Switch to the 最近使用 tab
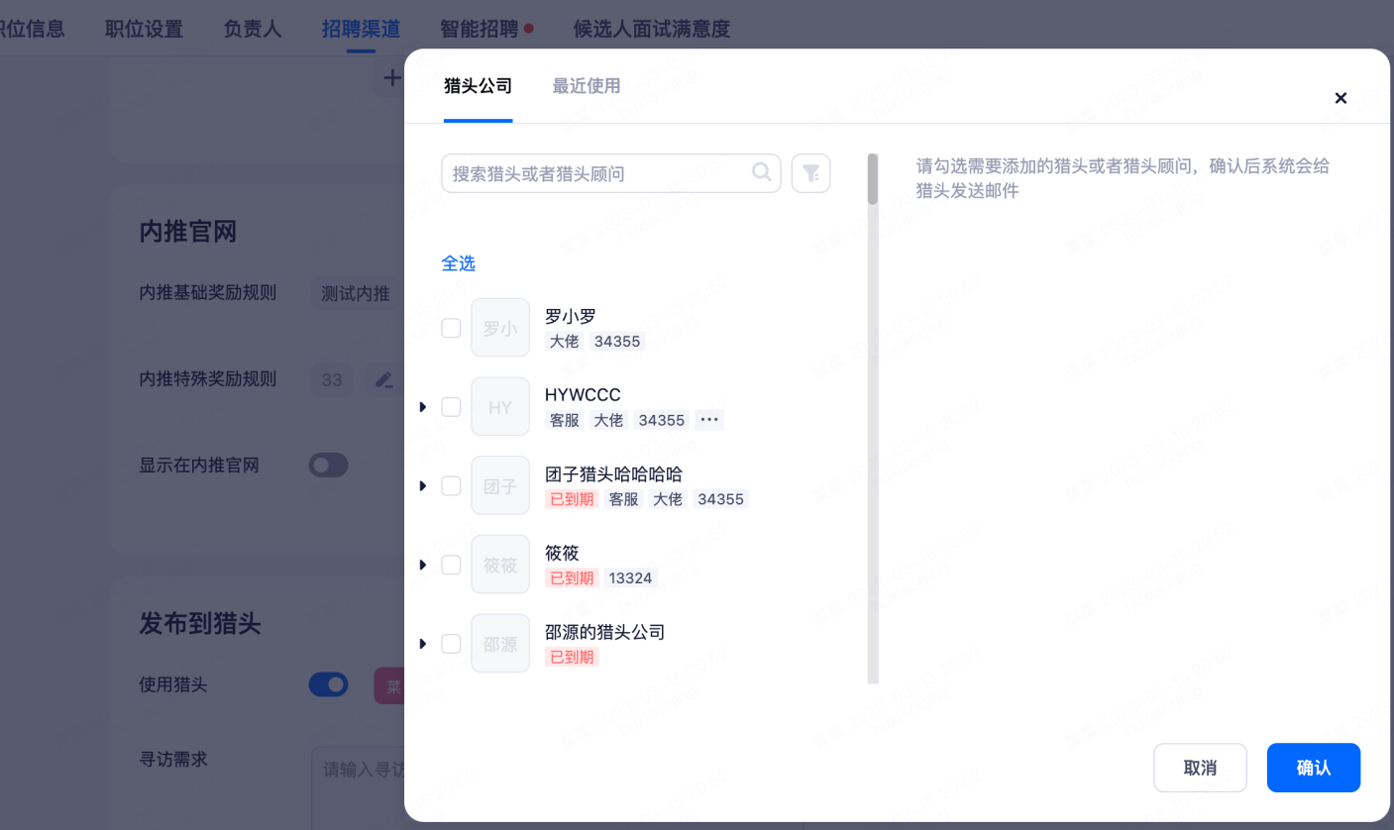The height and width of the screenshot is (830, 1394). (587, 86)
